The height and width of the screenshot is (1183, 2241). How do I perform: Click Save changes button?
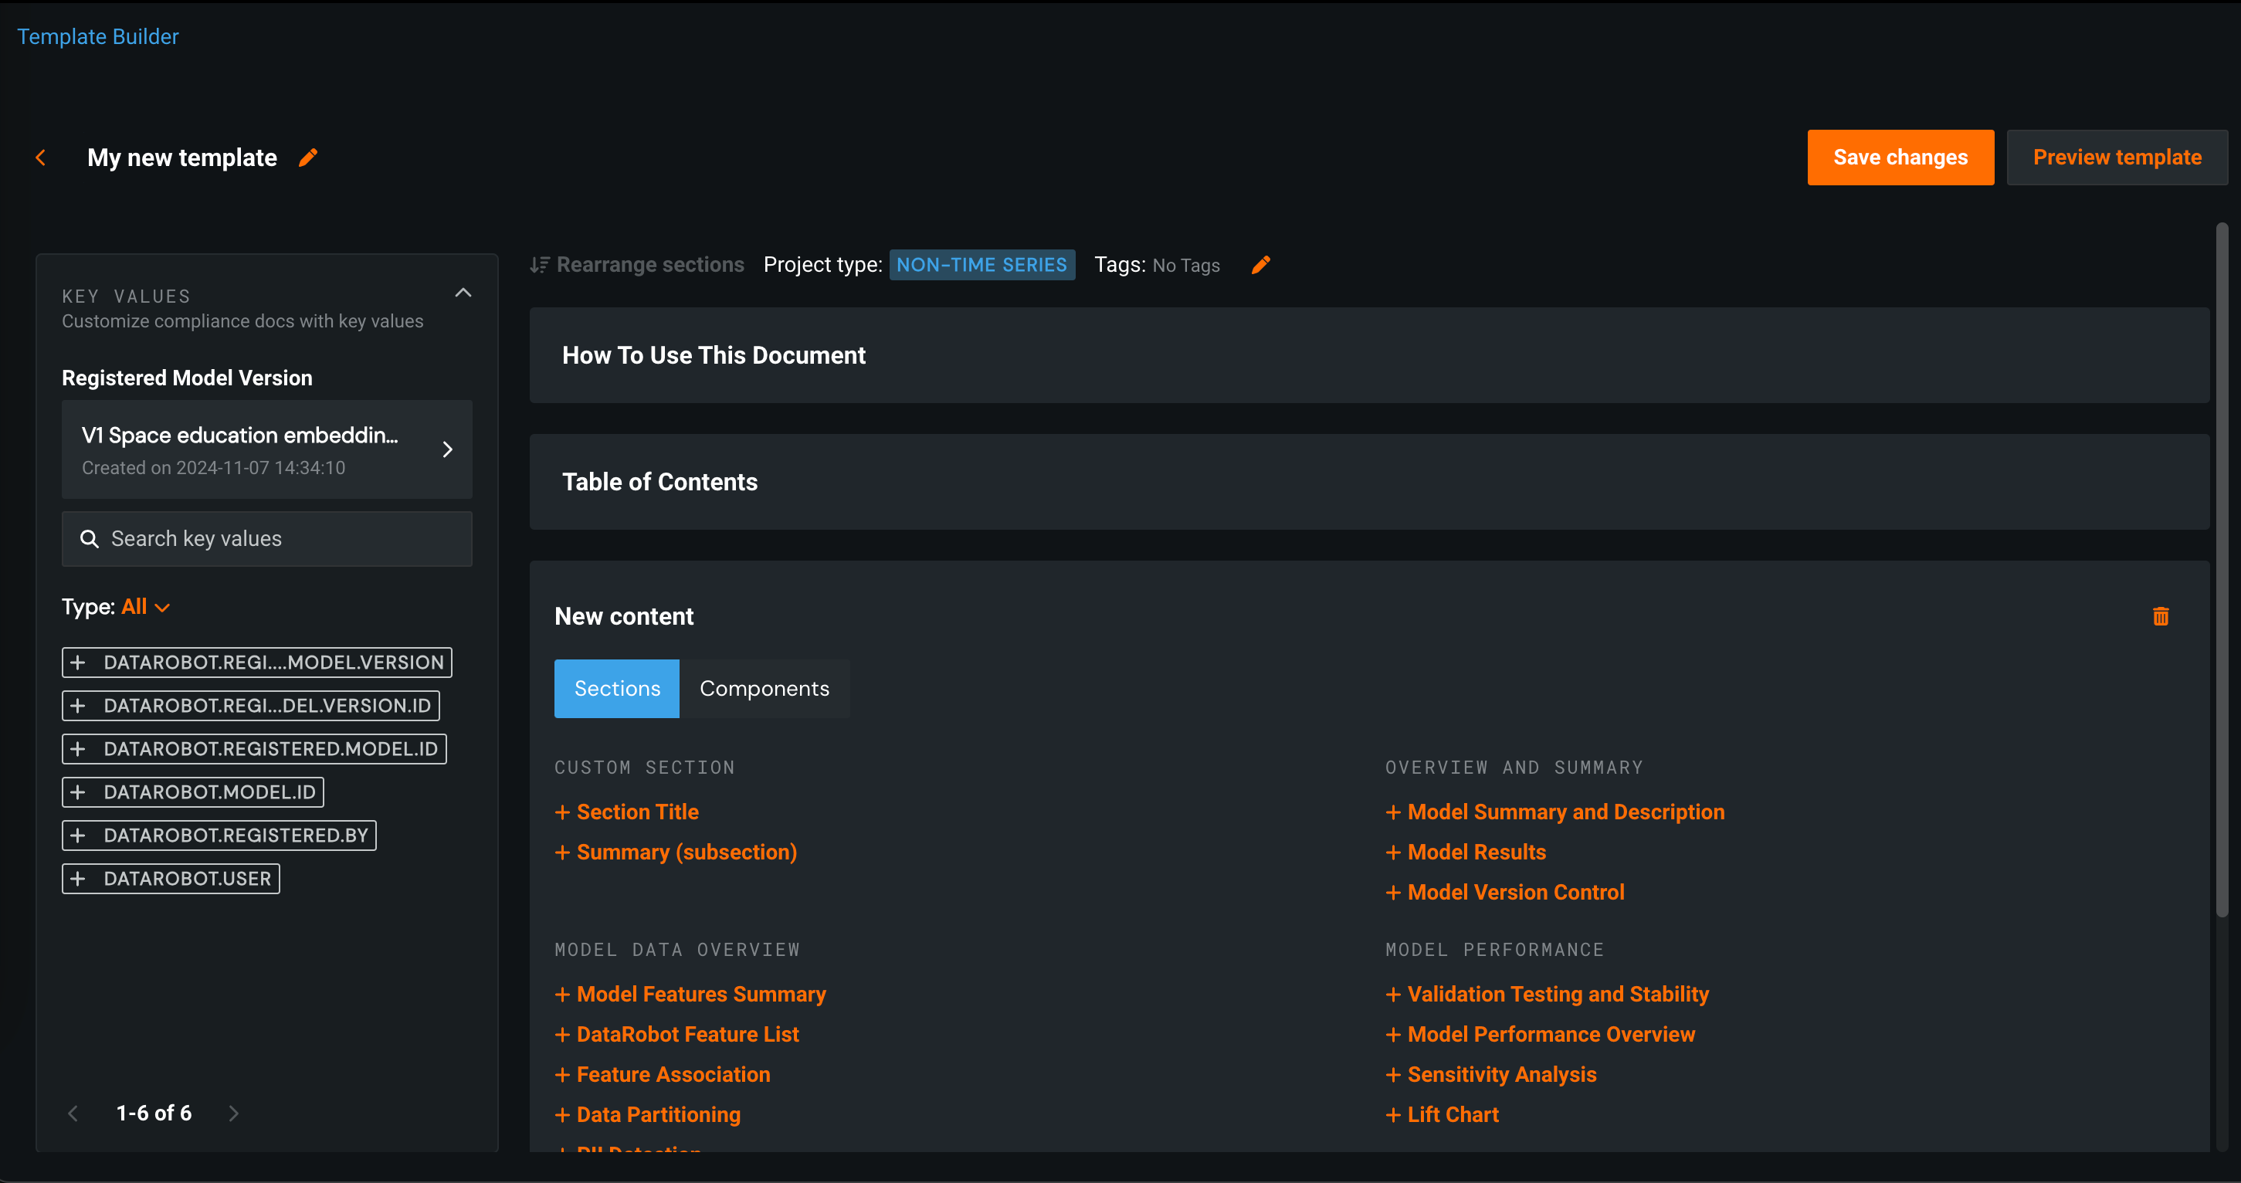[x=1900, y=158]
